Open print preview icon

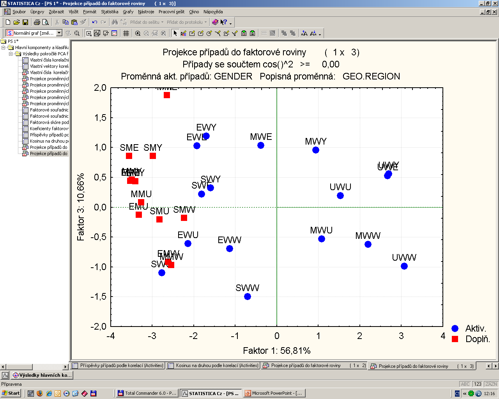coord(45,22)
